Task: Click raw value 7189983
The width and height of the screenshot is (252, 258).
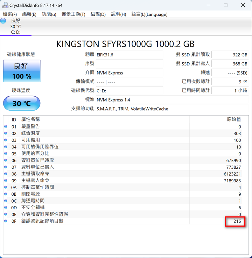Action: tap(232, 181)
